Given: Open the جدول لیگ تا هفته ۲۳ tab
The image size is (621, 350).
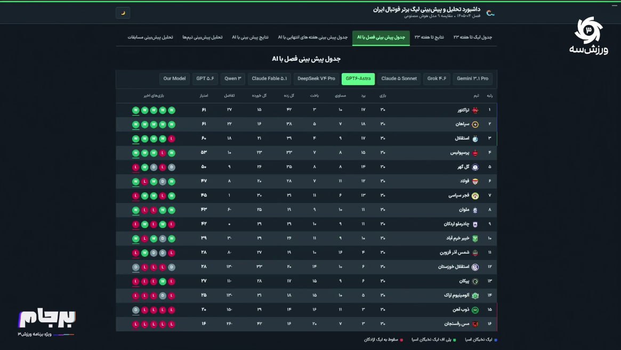Looking at the screenshot, I should (472, 37).
